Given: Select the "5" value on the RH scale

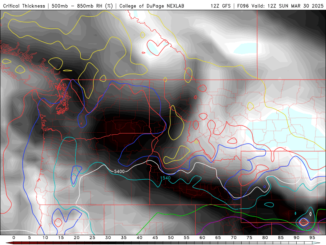Looking at the screenshot, I should click(x=29, y=238).
